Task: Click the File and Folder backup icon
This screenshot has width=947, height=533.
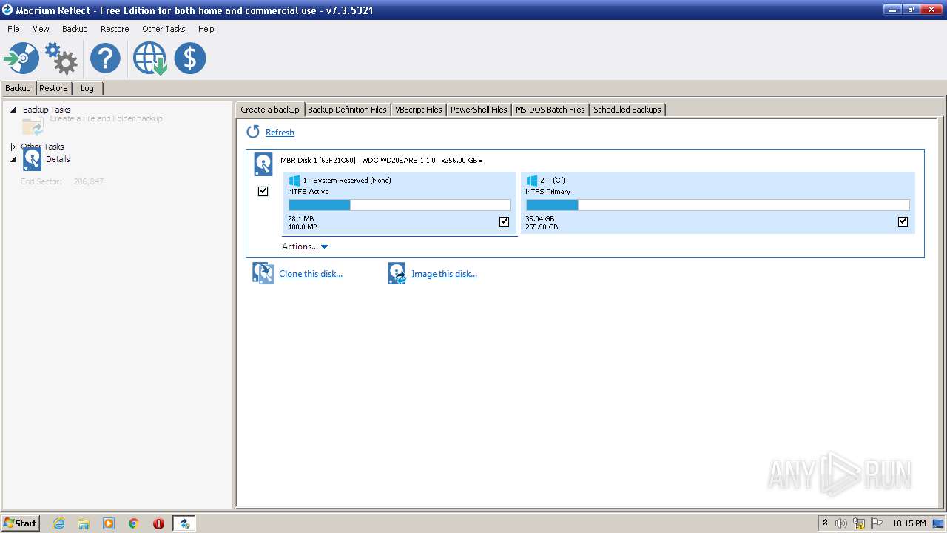Action: [x=33, y=126]
